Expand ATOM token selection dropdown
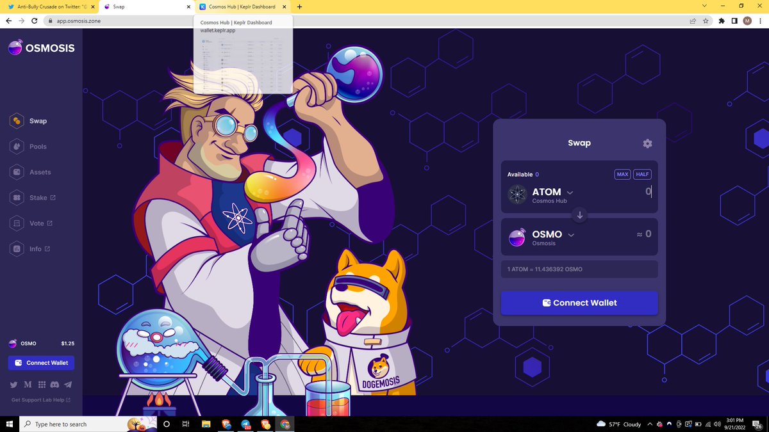 coord(570,192)
